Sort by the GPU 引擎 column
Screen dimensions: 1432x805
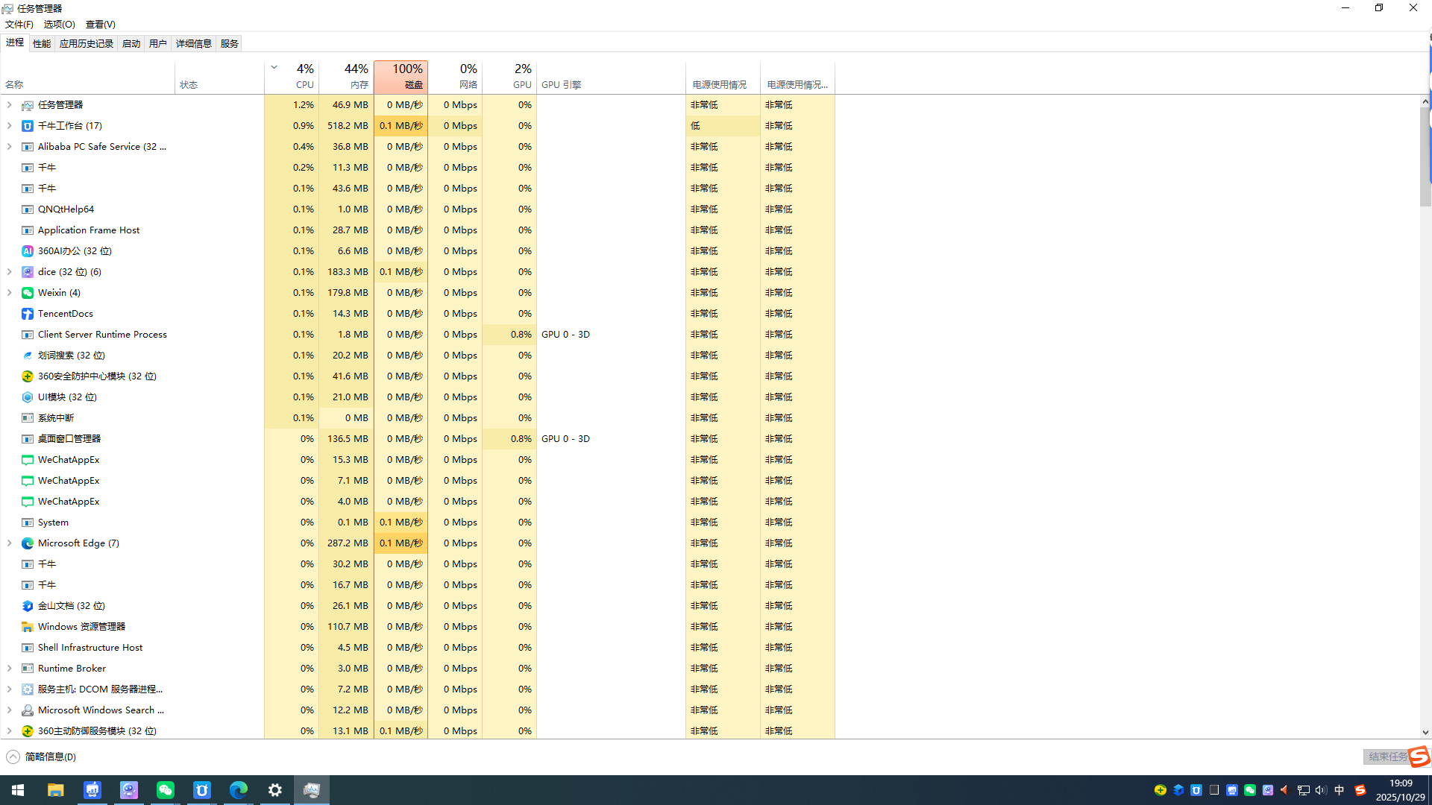tap(611, 77)
